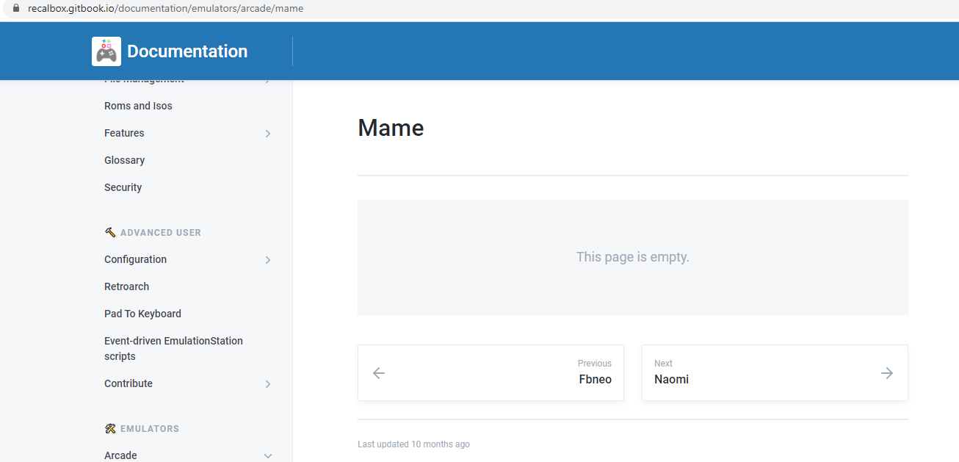Open the Retroarch page
The image size is (959, 462).
coord(126,286)
